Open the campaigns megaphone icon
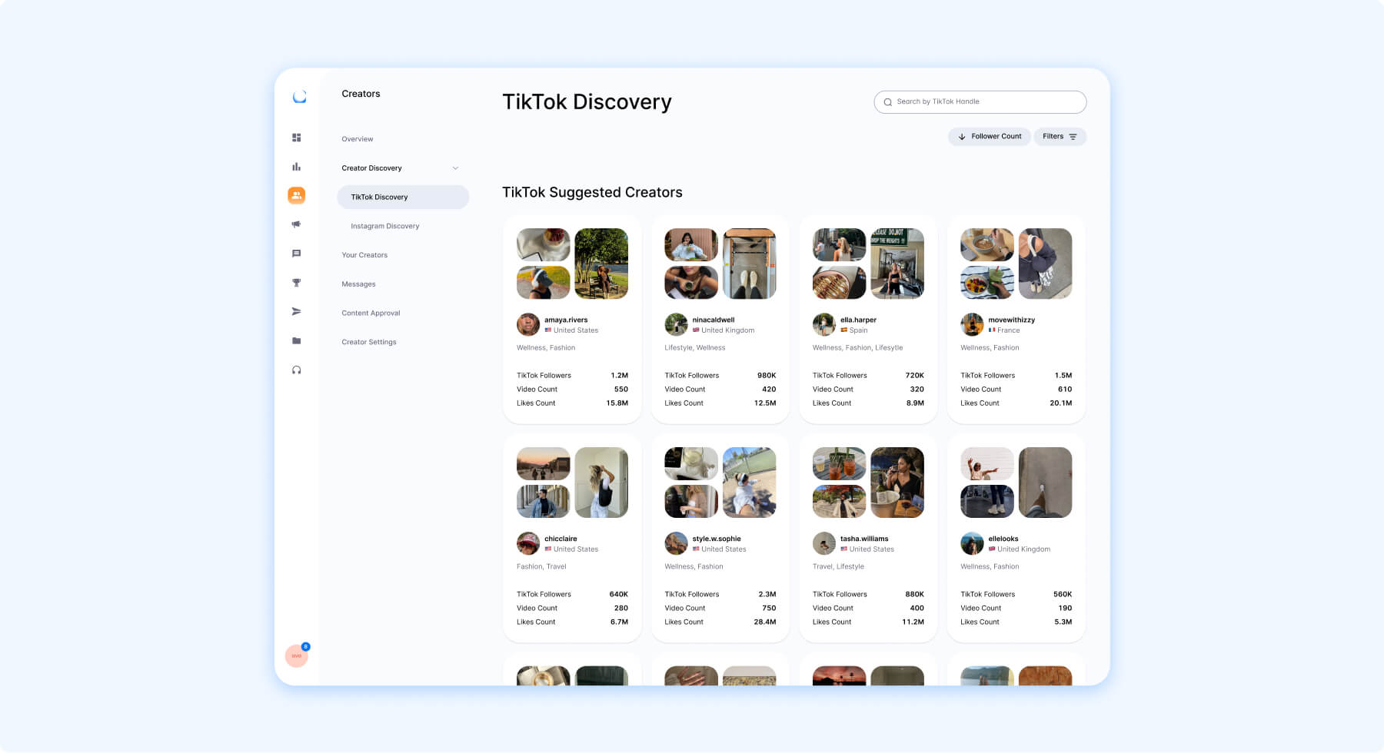 pyautogui.click(x=297, y=224)
